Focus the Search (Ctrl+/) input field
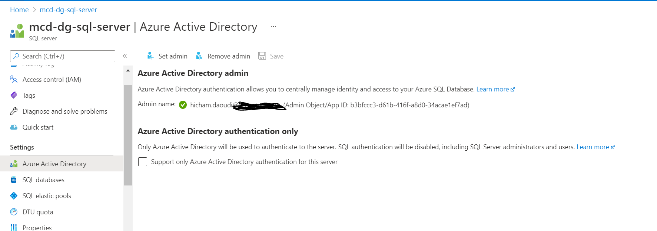This screenshot has height=231, width=657. click(63, 56)
